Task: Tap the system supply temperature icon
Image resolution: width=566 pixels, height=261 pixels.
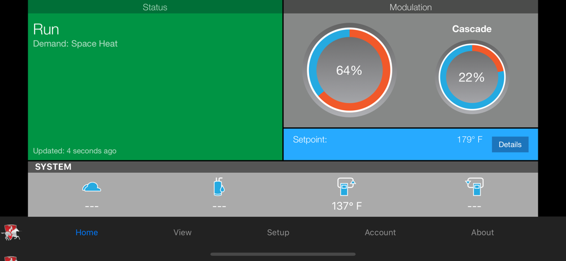Action: [346, 187]
